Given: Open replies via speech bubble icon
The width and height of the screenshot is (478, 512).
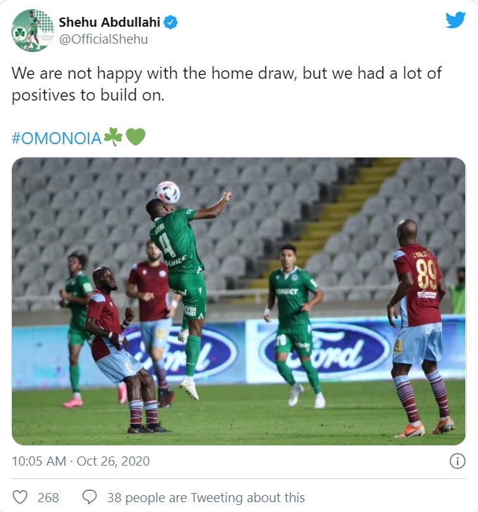Looking at the screenshot, I should tap(89, 497).
